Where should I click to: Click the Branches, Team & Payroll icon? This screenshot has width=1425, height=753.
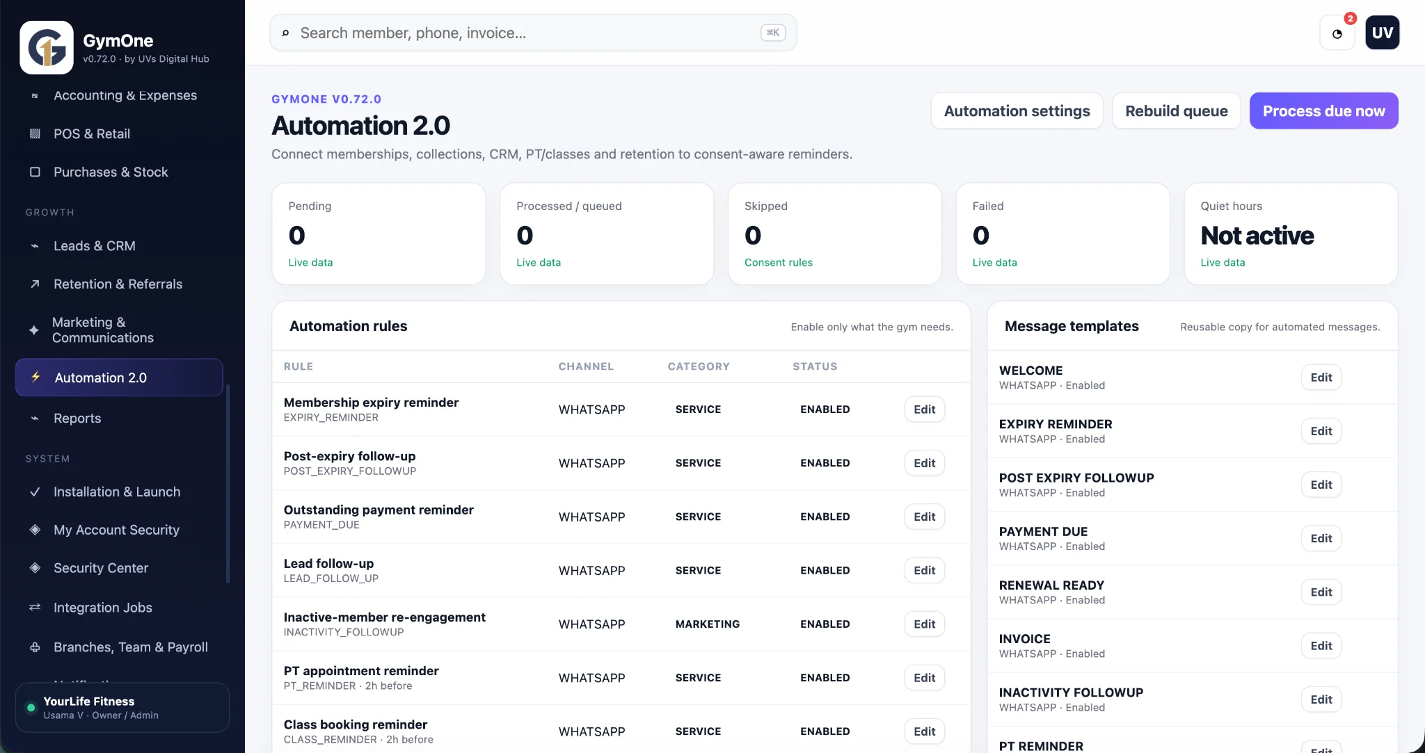pyautogui.click(x=35, y=647)
